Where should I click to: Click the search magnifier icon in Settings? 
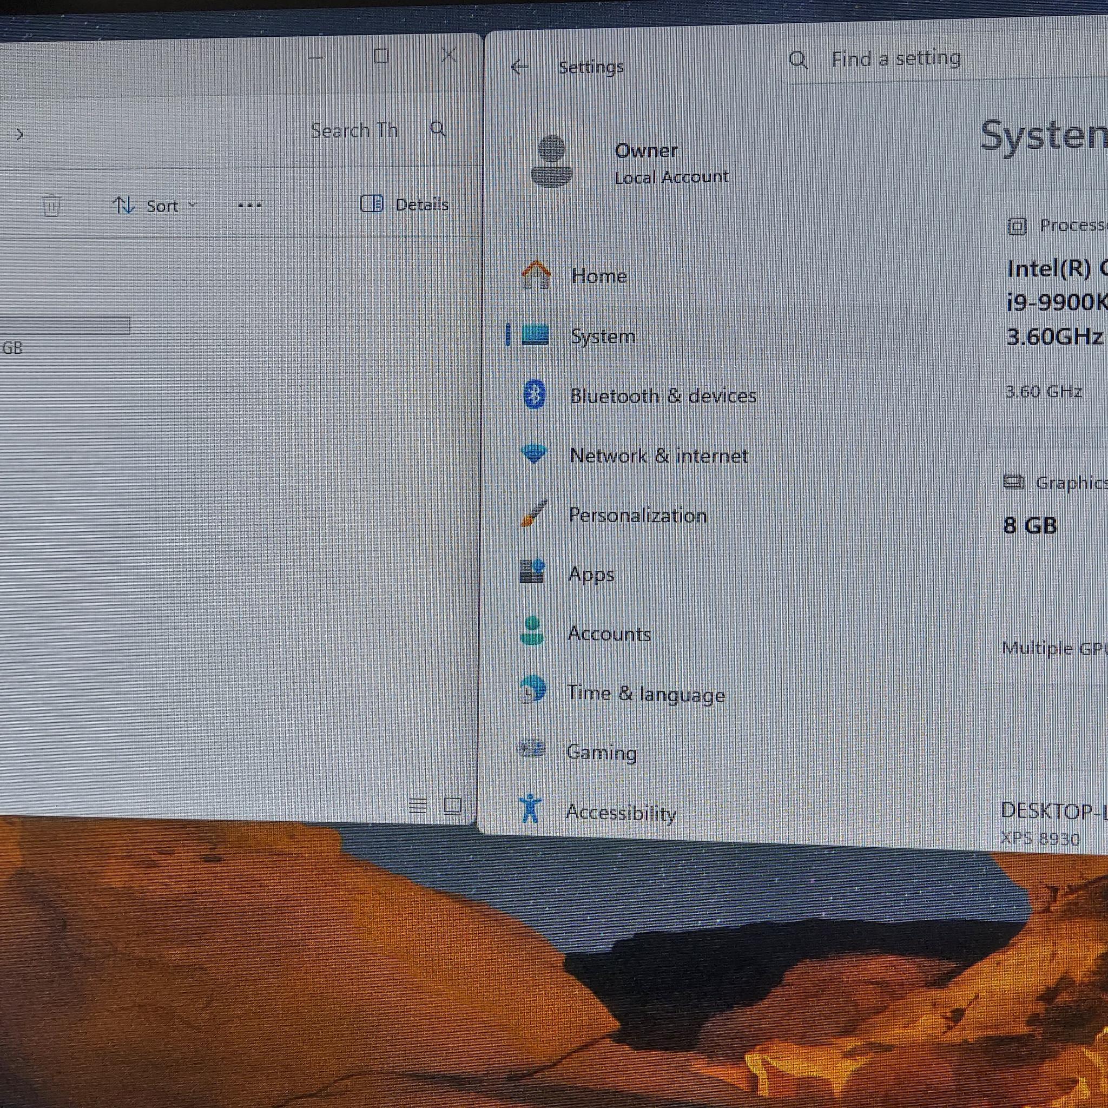click(x=799, y=60)
